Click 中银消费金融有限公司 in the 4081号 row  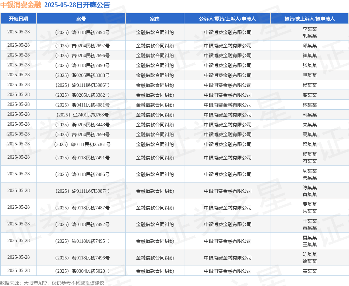[227, 105]
